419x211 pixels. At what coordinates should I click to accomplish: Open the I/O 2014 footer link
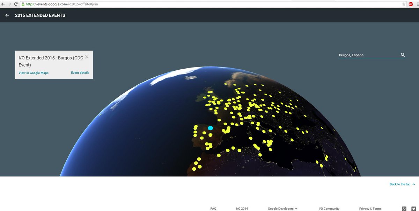click(242, 209)
